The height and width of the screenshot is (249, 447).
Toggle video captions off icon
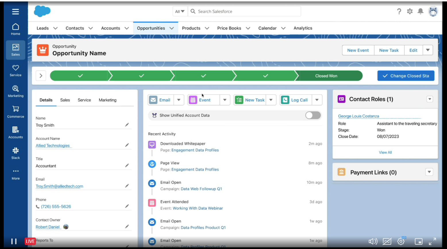coord(387,242)
